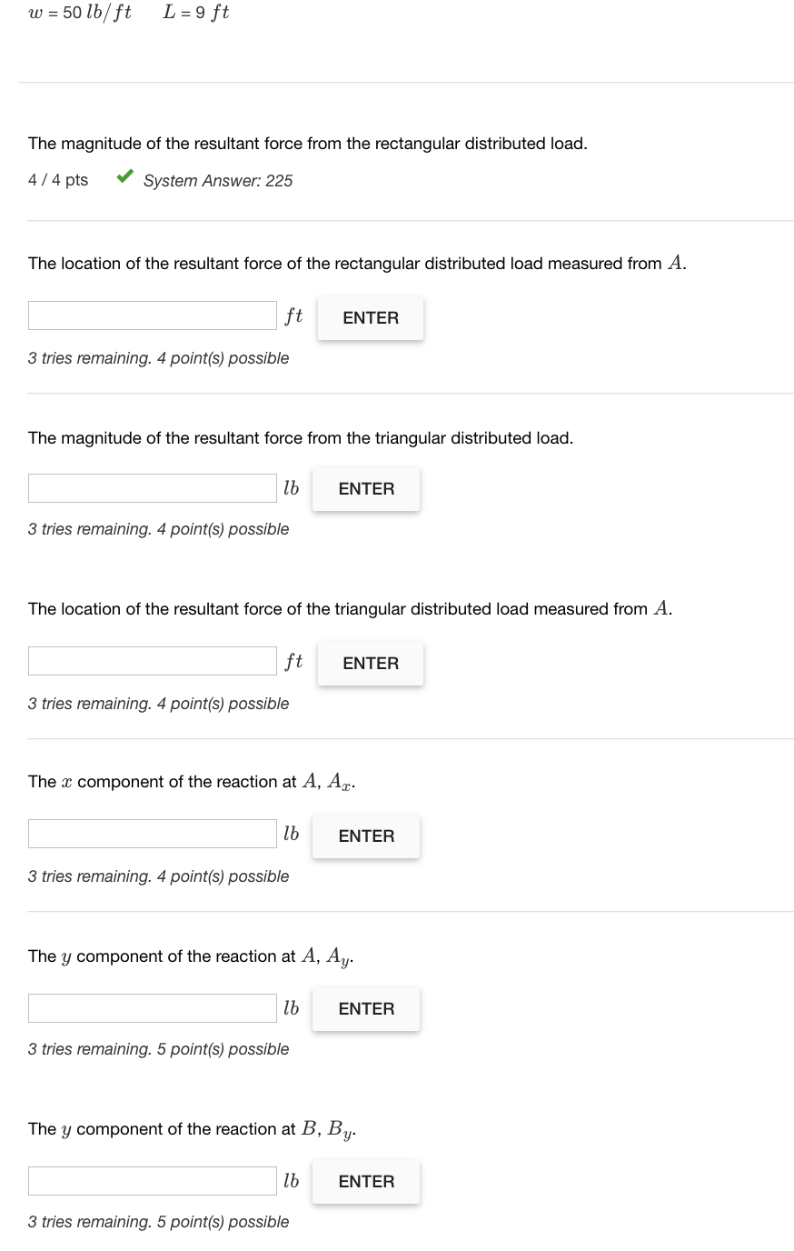Image resolution: width=794 pixels, height=1251 pixels.
Task: Click the rectangular load location answer field
Action: click(x=153, y=315)
